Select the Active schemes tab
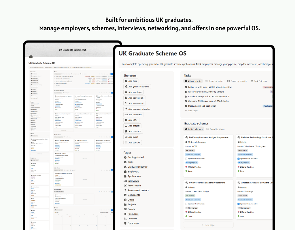Screen dimensions: 295x230 point(194,129)
